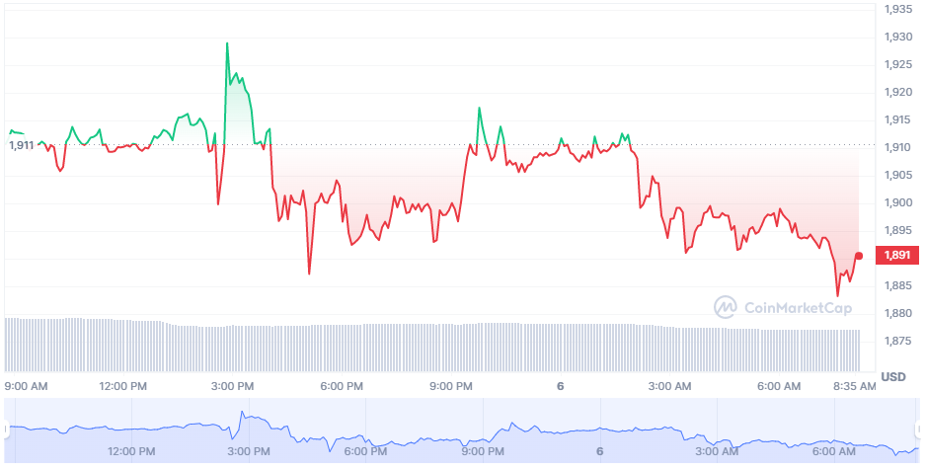Click the USD currency label
This screenshot has height=470, width=925.
click(892, 377)
